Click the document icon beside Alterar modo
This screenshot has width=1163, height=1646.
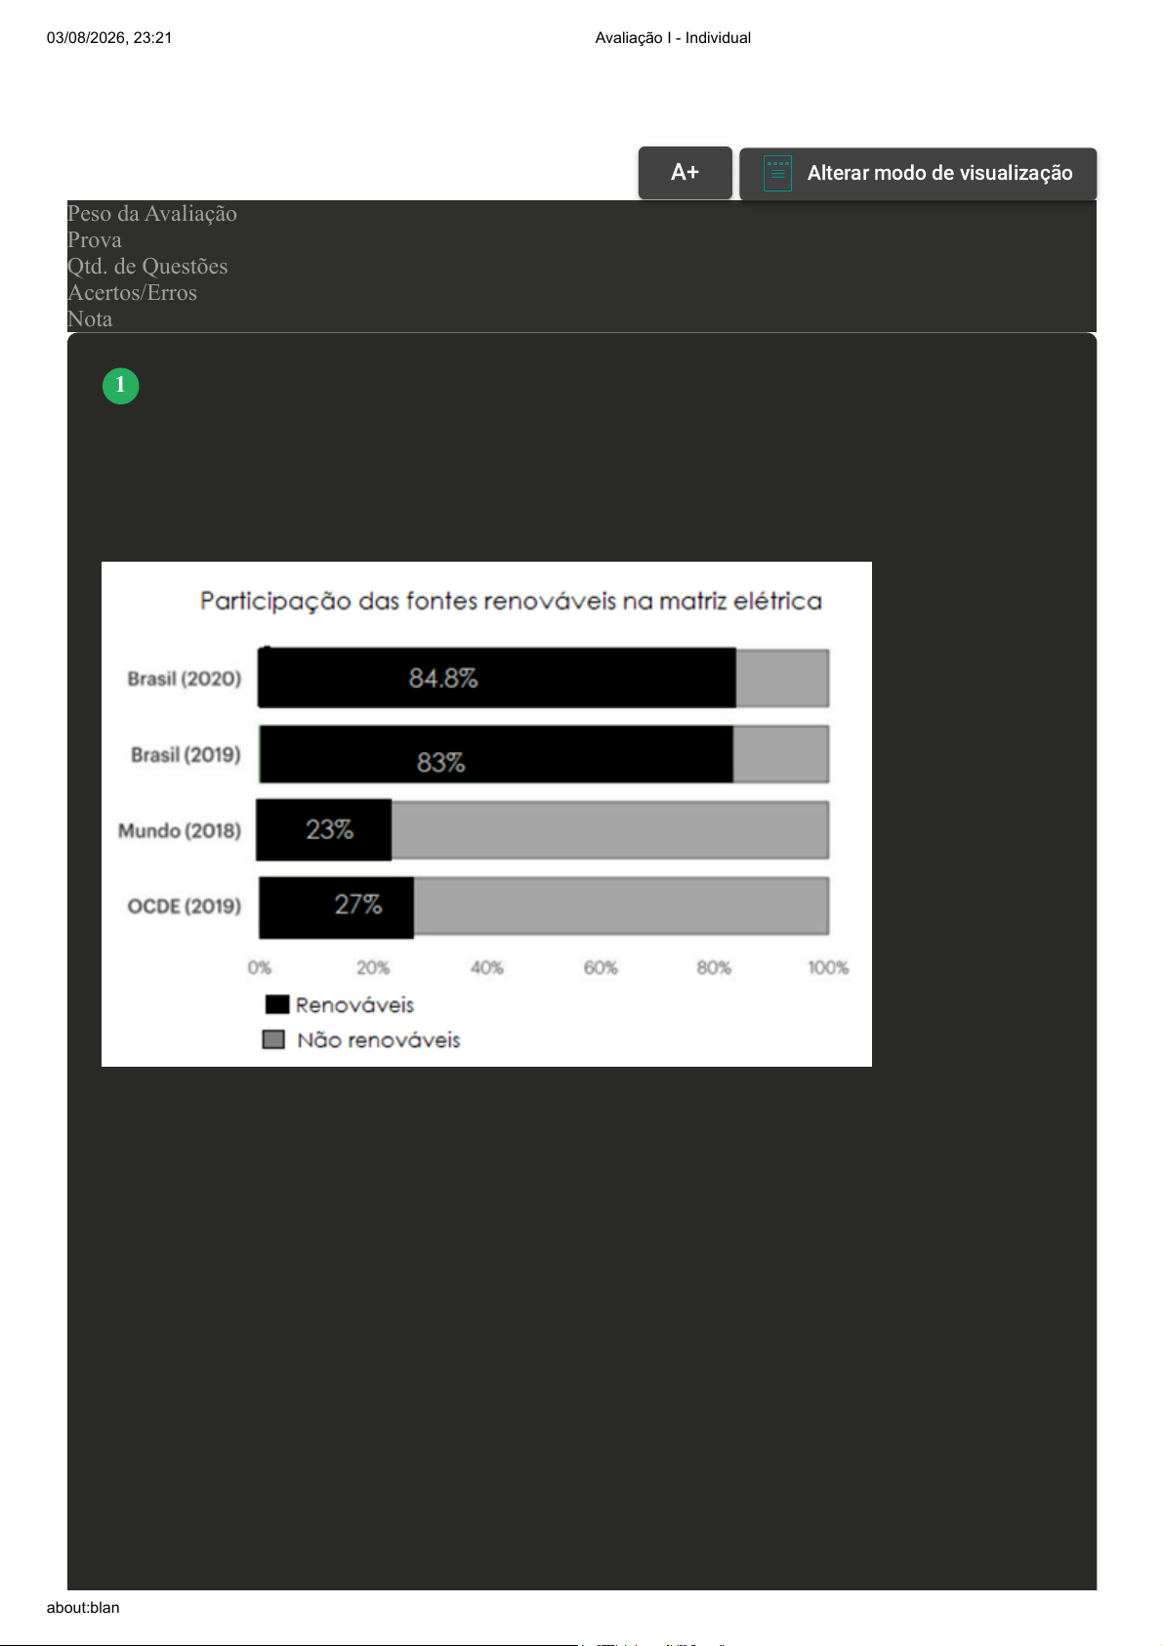[x=777, y=174]
